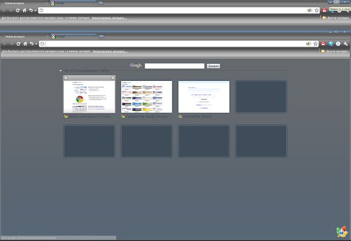Remove the first thumbnail with its X icon
Screen dimensions: 351x241
(x=113, y=78)
